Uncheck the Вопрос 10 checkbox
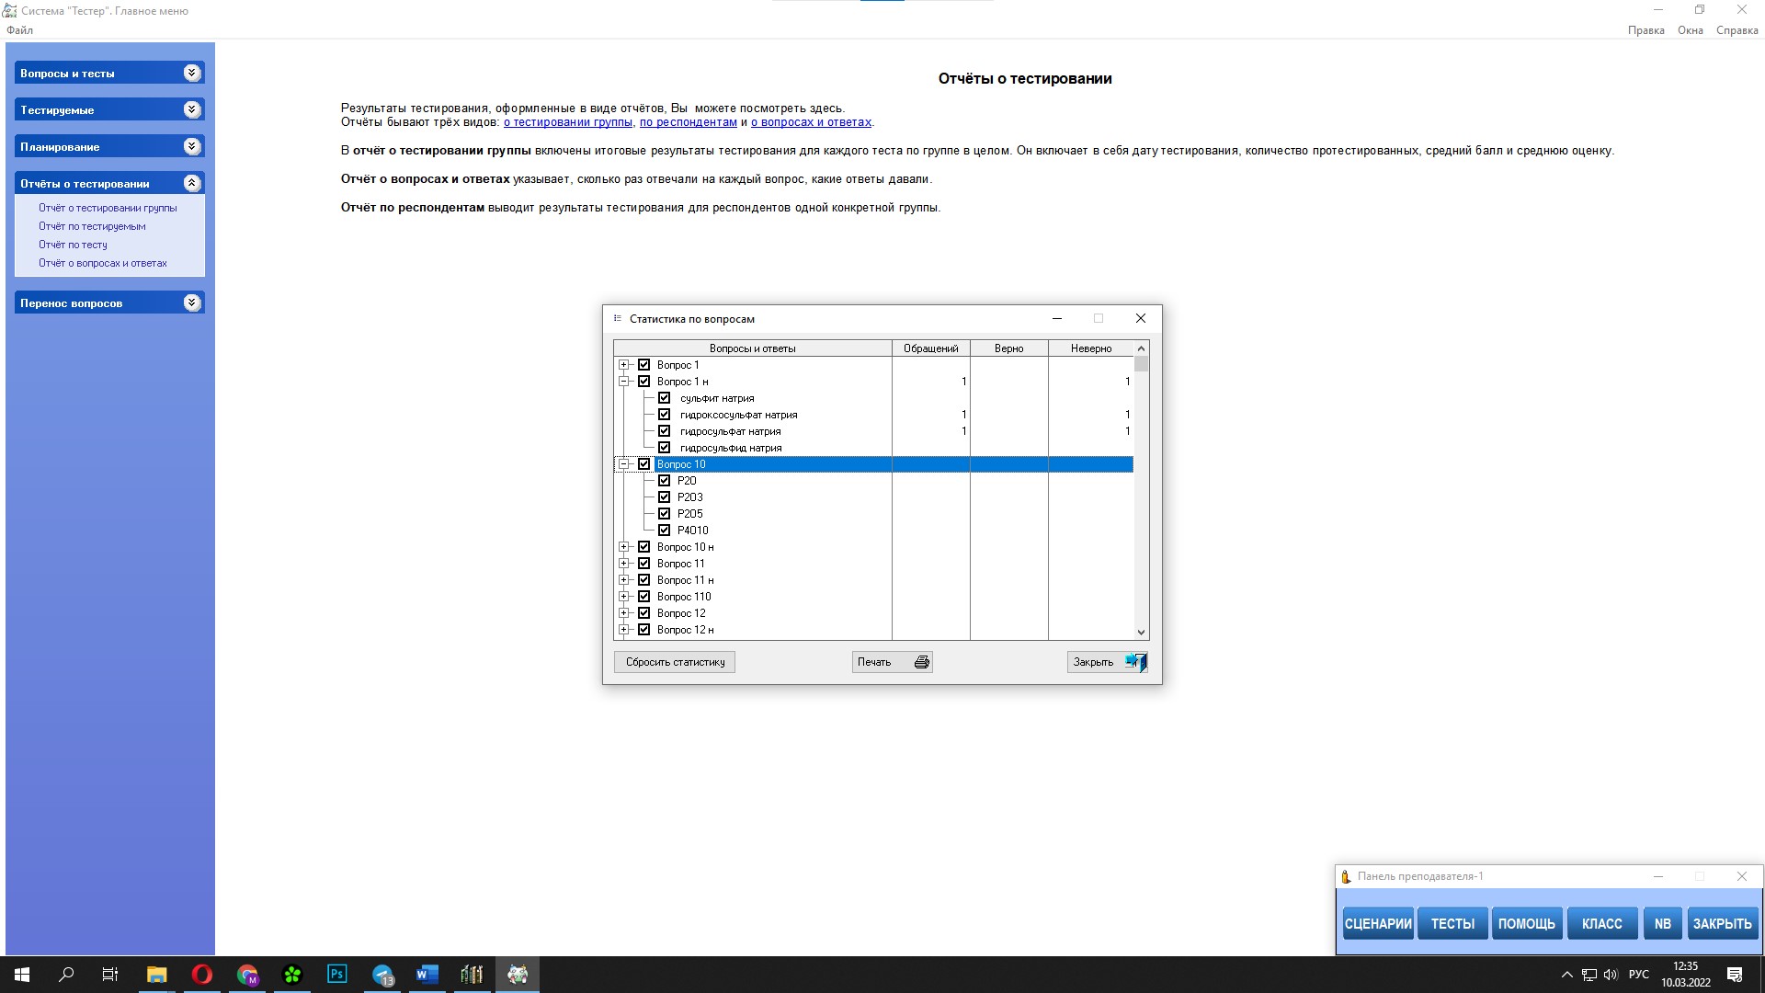1765x993 pixels. [644, 464]
